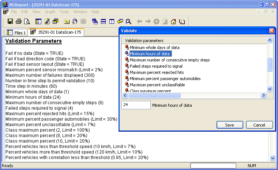
Task: Open the Window menu
Action: click(x=80, y=12)
